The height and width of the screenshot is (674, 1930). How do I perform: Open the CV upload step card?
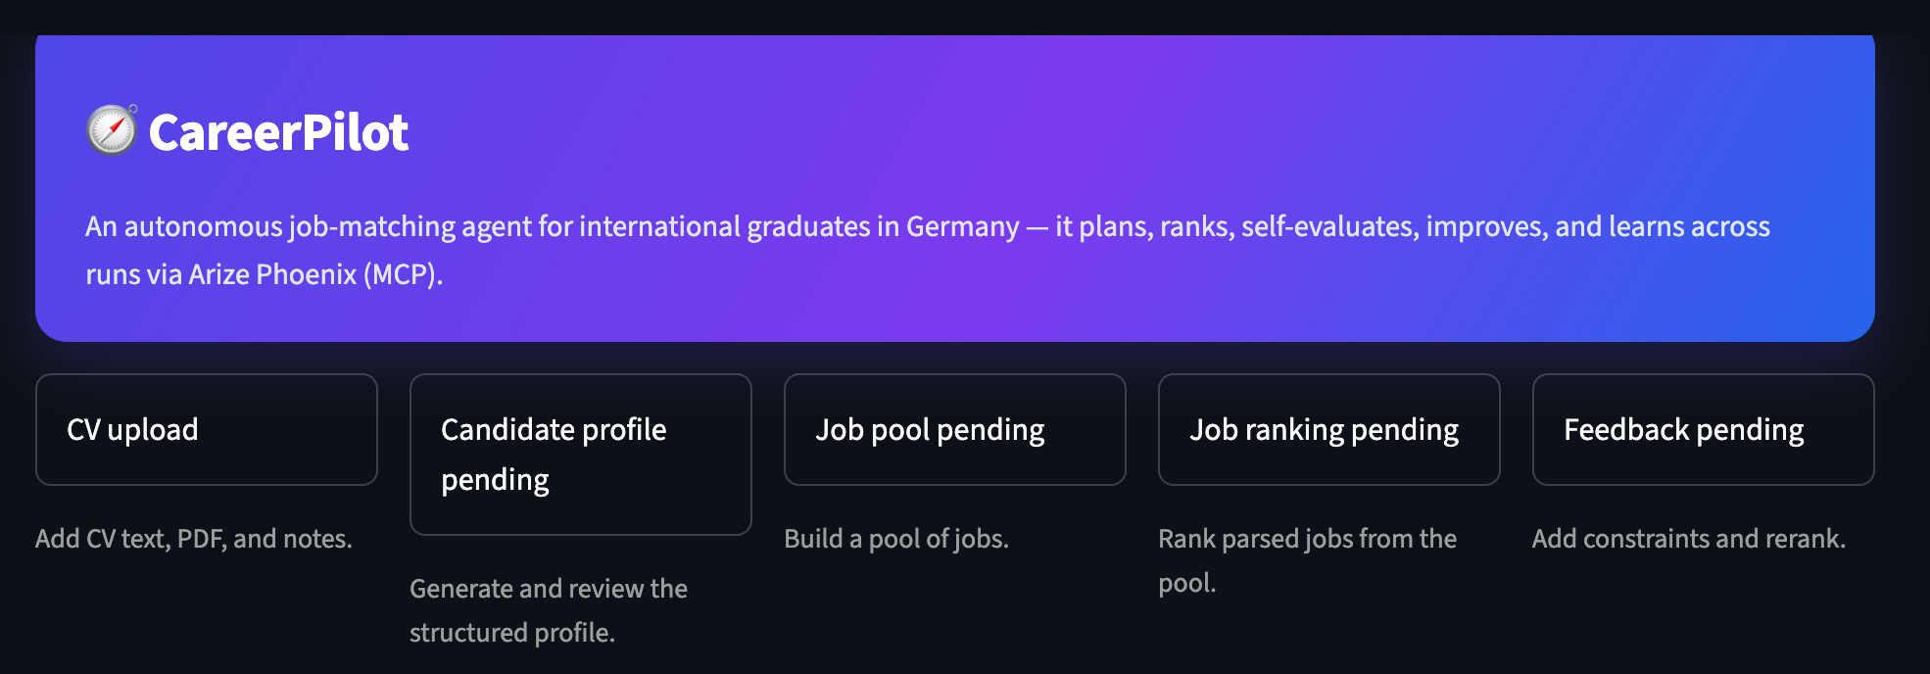(x=207, y=429)
